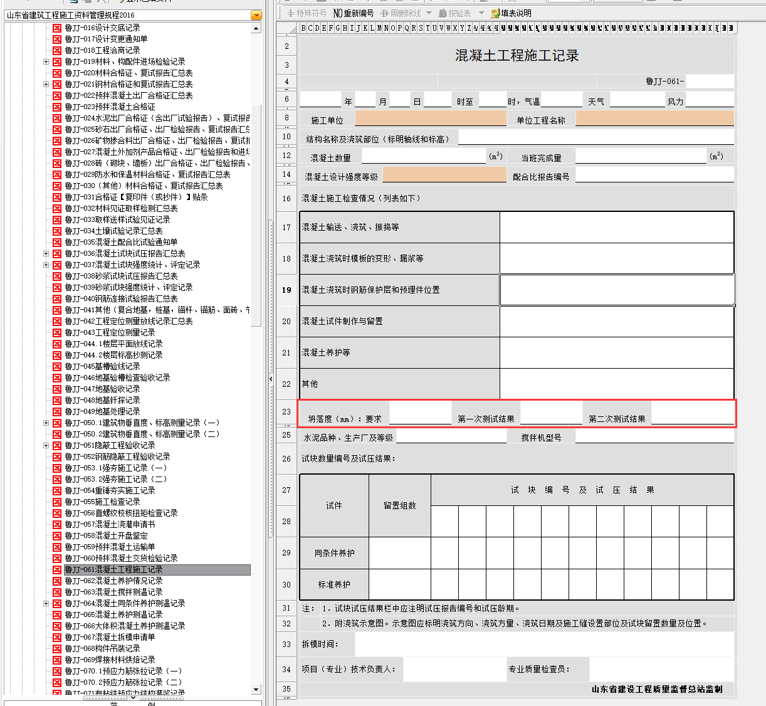This screenshot has height=706, width=766.
Task: Click the 同条件养护 留置组数 cell
Action: tap(400, 553)
